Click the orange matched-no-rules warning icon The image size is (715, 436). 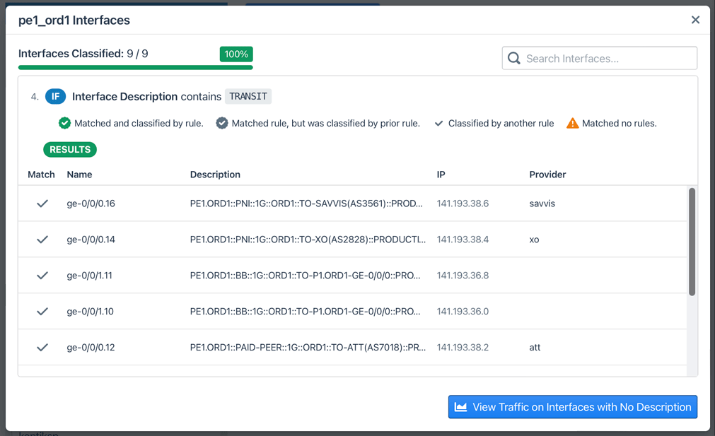tap(572, 123)
